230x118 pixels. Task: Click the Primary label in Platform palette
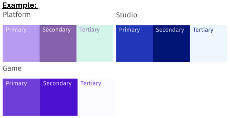pos(16,30)
